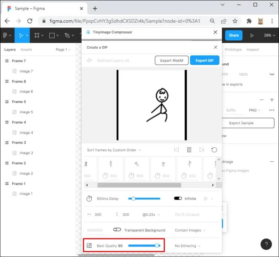Open the Figma main menu icon
Viewport: 279px width, 257px height.
point(5,35)
